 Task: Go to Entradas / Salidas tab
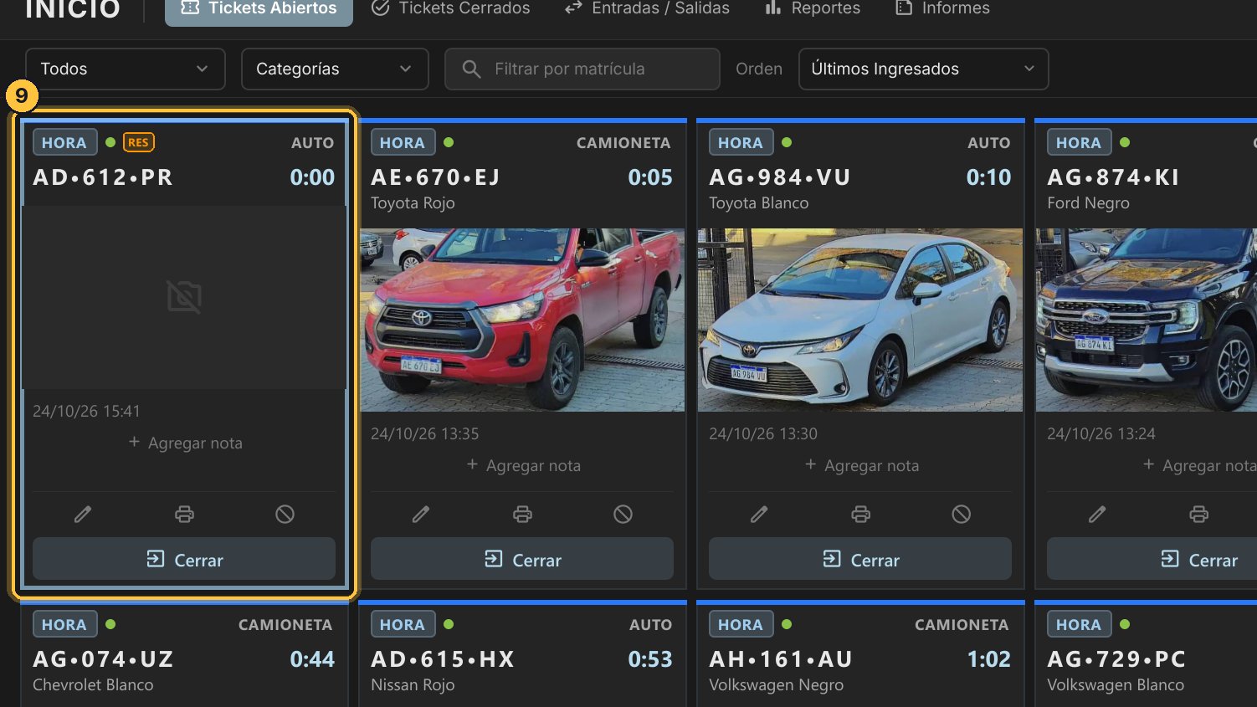(x=647, y=8)
